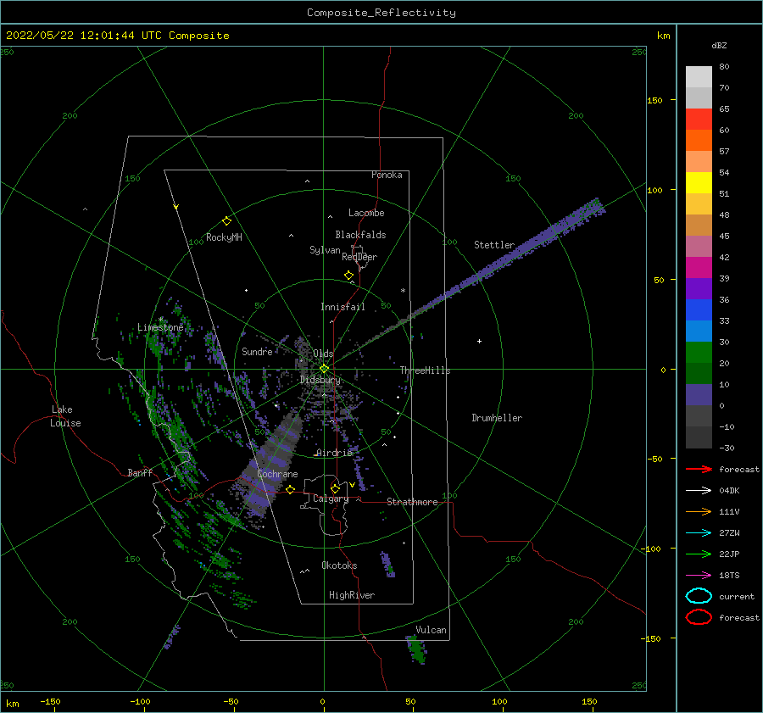Select the Sundre label
This screenshot has width=763, height=713.
click(257, 352)
